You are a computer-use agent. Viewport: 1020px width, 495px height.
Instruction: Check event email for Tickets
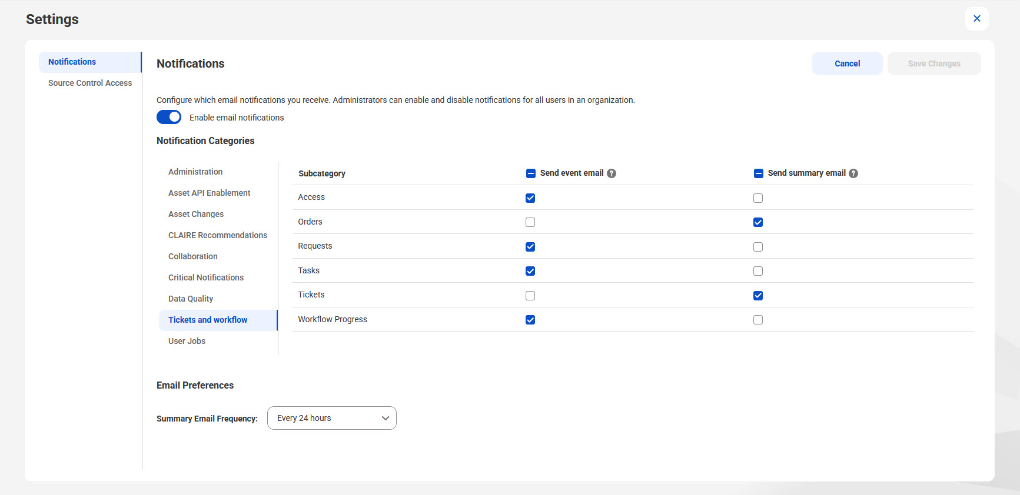pyautogui.click(x=530, y=296)
